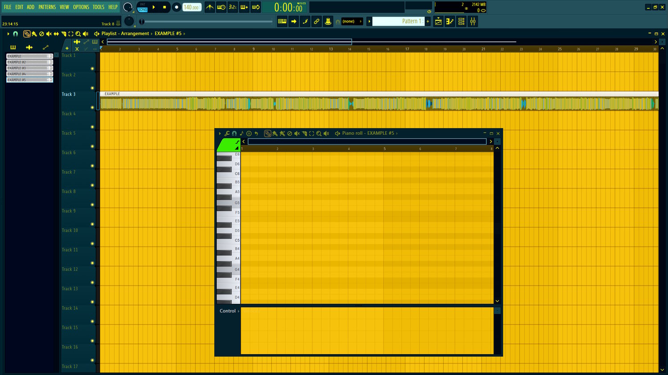668x375 pixels.
Task: Click the 140.000 tempo field
Action: [x=192, y=7]
